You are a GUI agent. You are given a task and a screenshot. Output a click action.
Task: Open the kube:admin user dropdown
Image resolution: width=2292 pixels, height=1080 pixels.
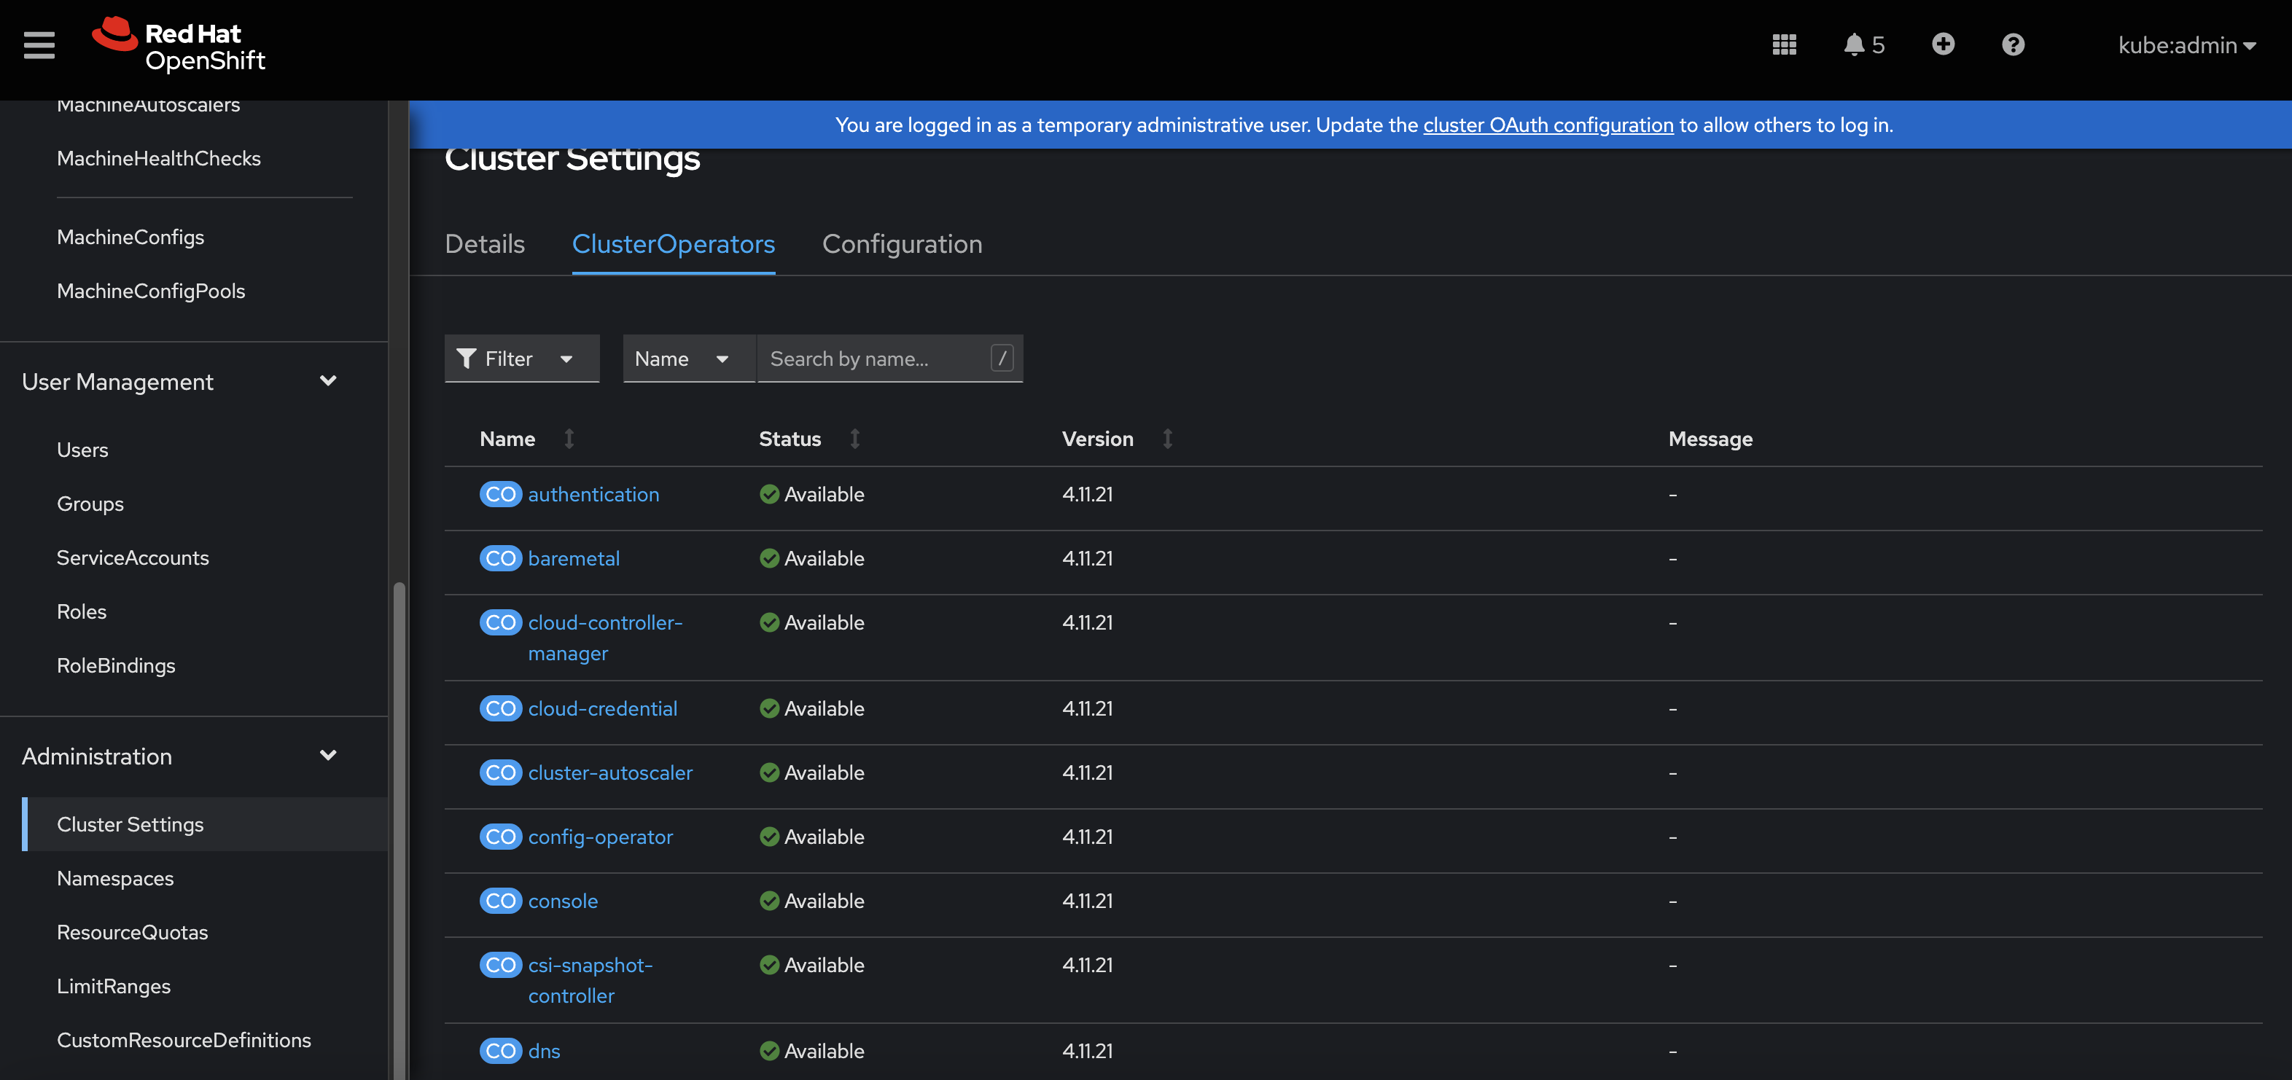point(2187,45)
